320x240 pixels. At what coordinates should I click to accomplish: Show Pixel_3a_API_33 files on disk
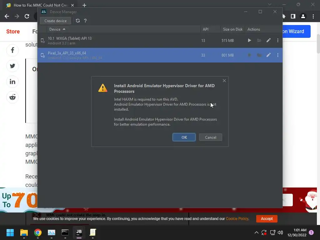click(259, 55)
